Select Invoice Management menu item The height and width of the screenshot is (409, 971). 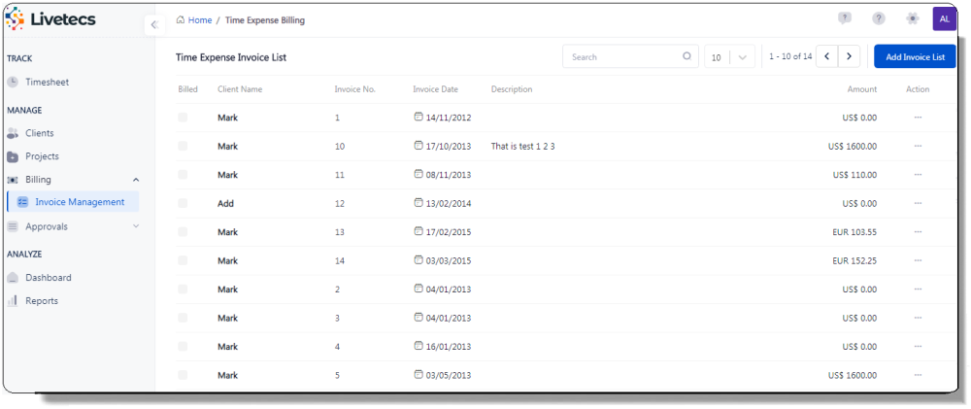point(73,202)
